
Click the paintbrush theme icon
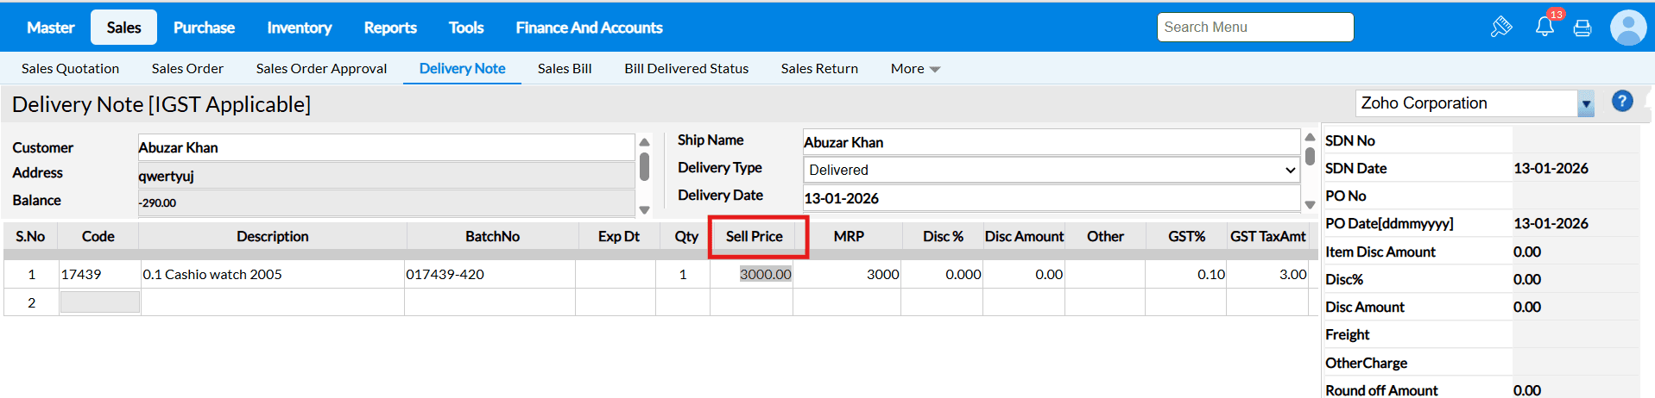click(x=1501, y=27)
